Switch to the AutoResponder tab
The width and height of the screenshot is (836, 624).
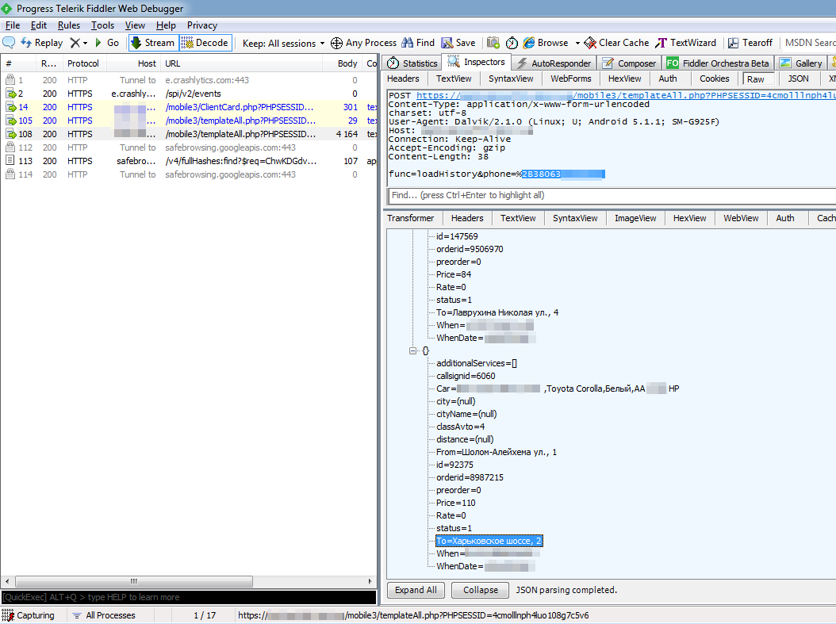click(x=554, y=63)
